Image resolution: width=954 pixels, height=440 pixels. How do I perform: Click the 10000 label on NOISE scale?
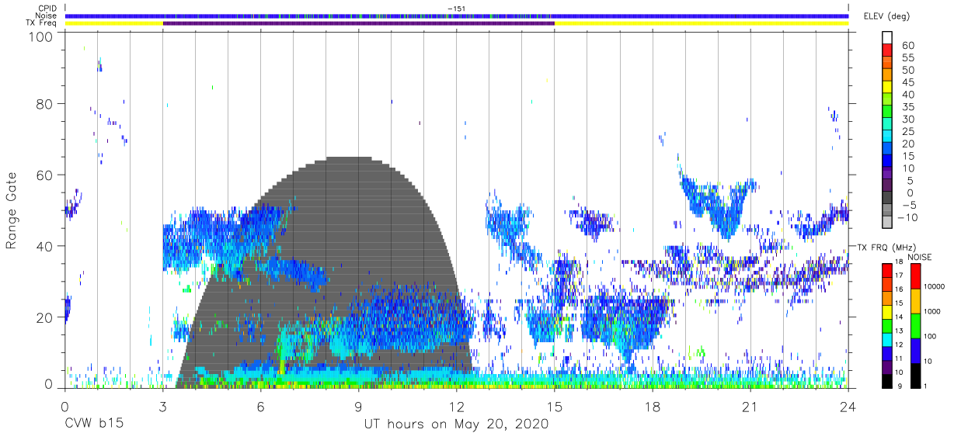pos(935,286)
